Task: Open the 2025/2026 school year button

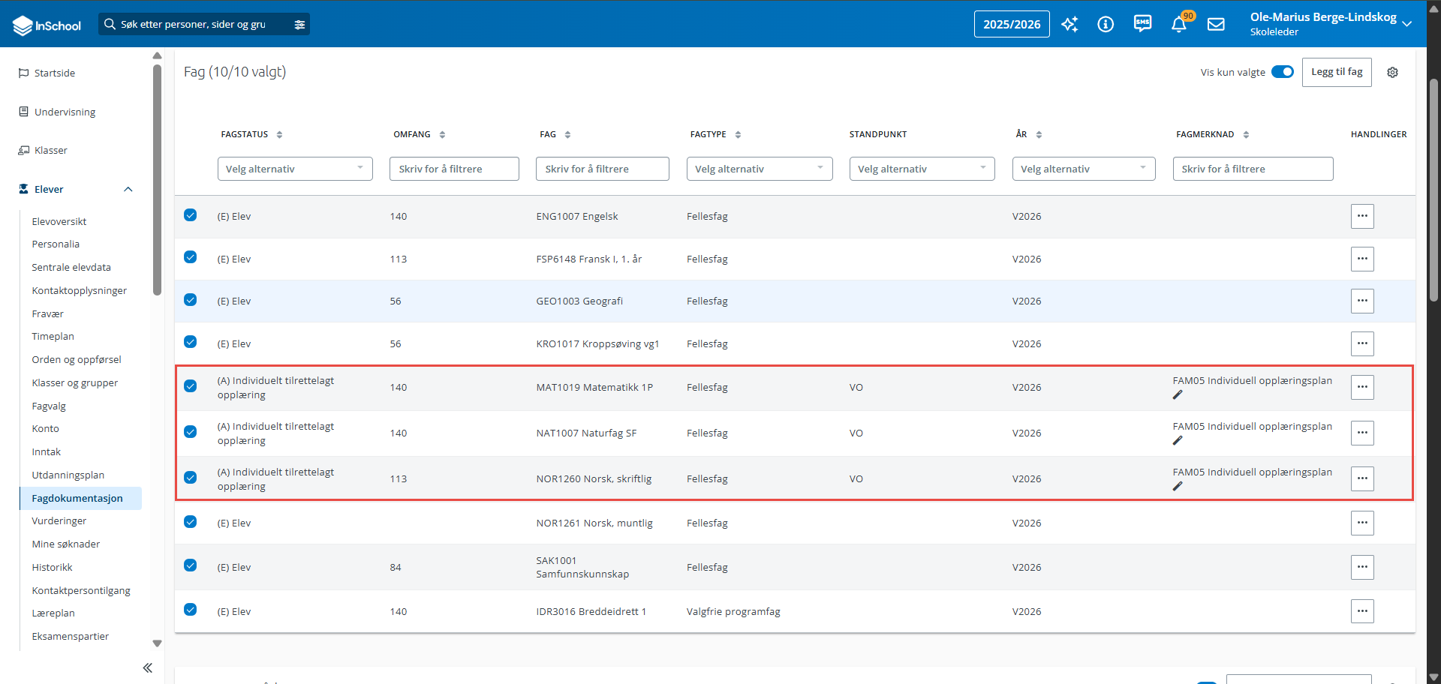Action: (1012, 24)
